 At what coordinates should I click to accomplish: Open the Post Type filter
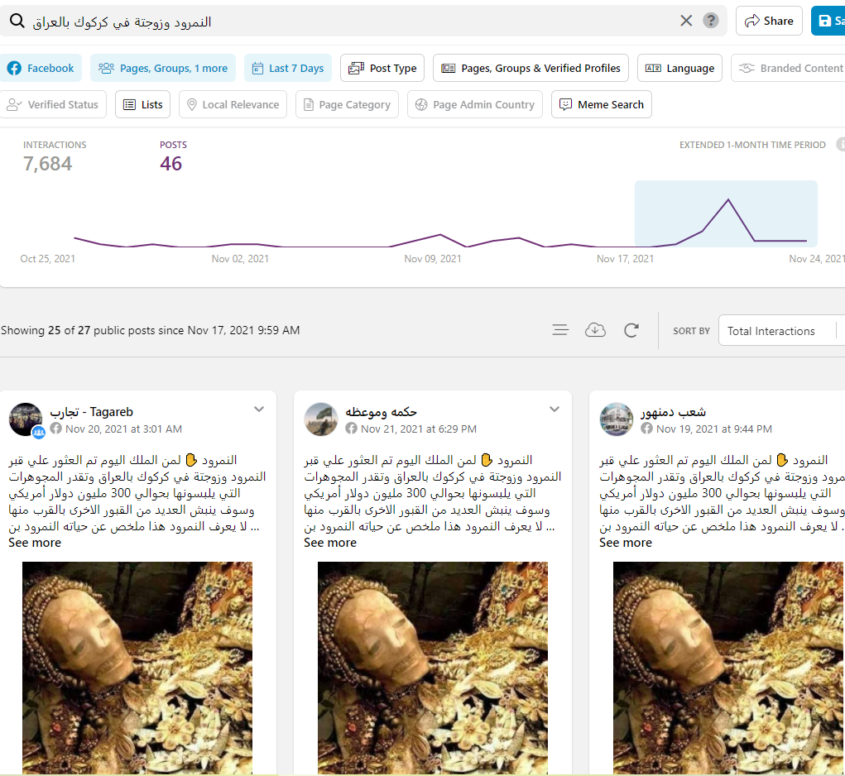(x=382, y=68)
